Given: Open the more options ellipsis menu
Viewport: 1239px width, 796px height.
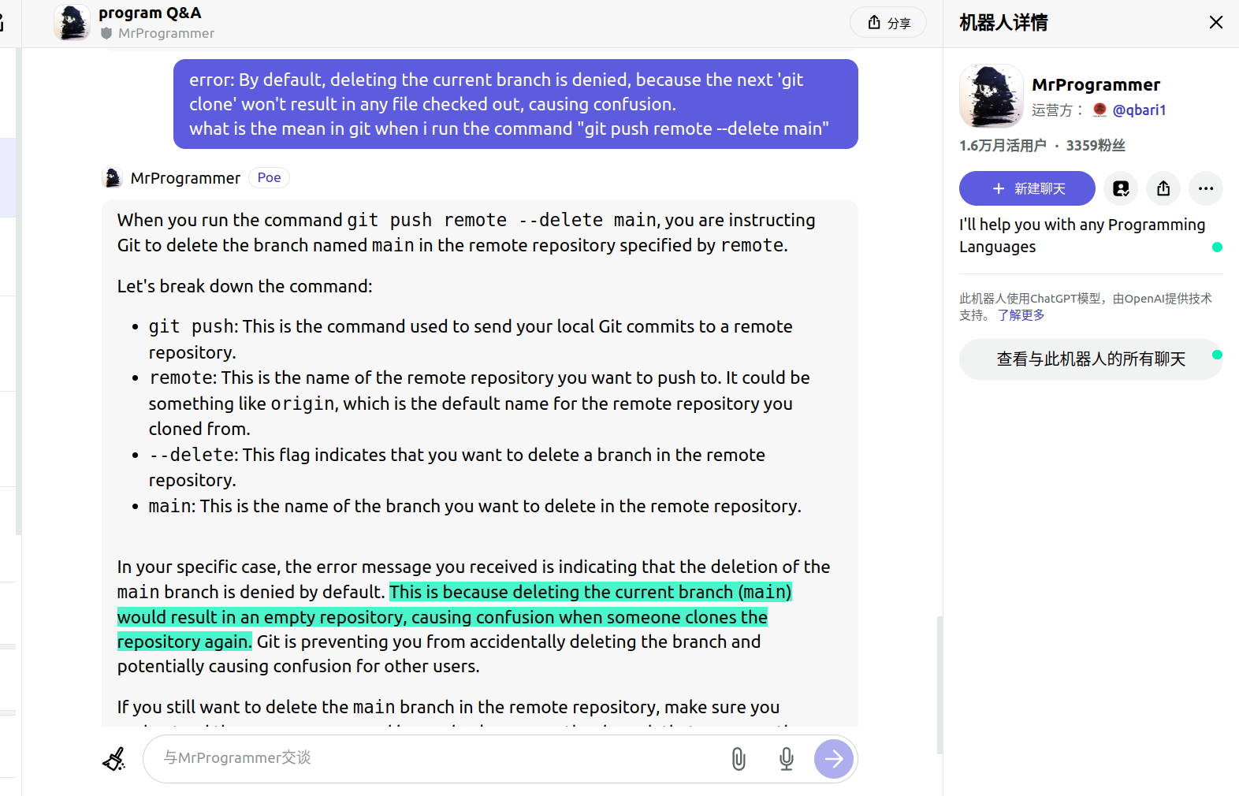Looking at the screenshot, I should point(1205,188).
